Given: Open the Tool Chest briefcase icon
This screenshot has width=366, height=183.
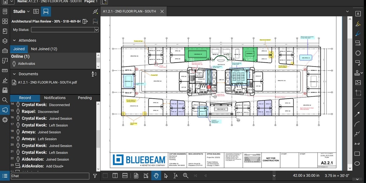Looking at the screenshot, I should [5, 51].
